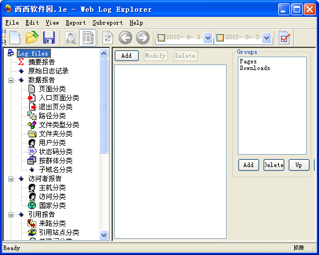Minimize the Web Log Explorer window
319x255 pixels.
(x=284, y=10)
